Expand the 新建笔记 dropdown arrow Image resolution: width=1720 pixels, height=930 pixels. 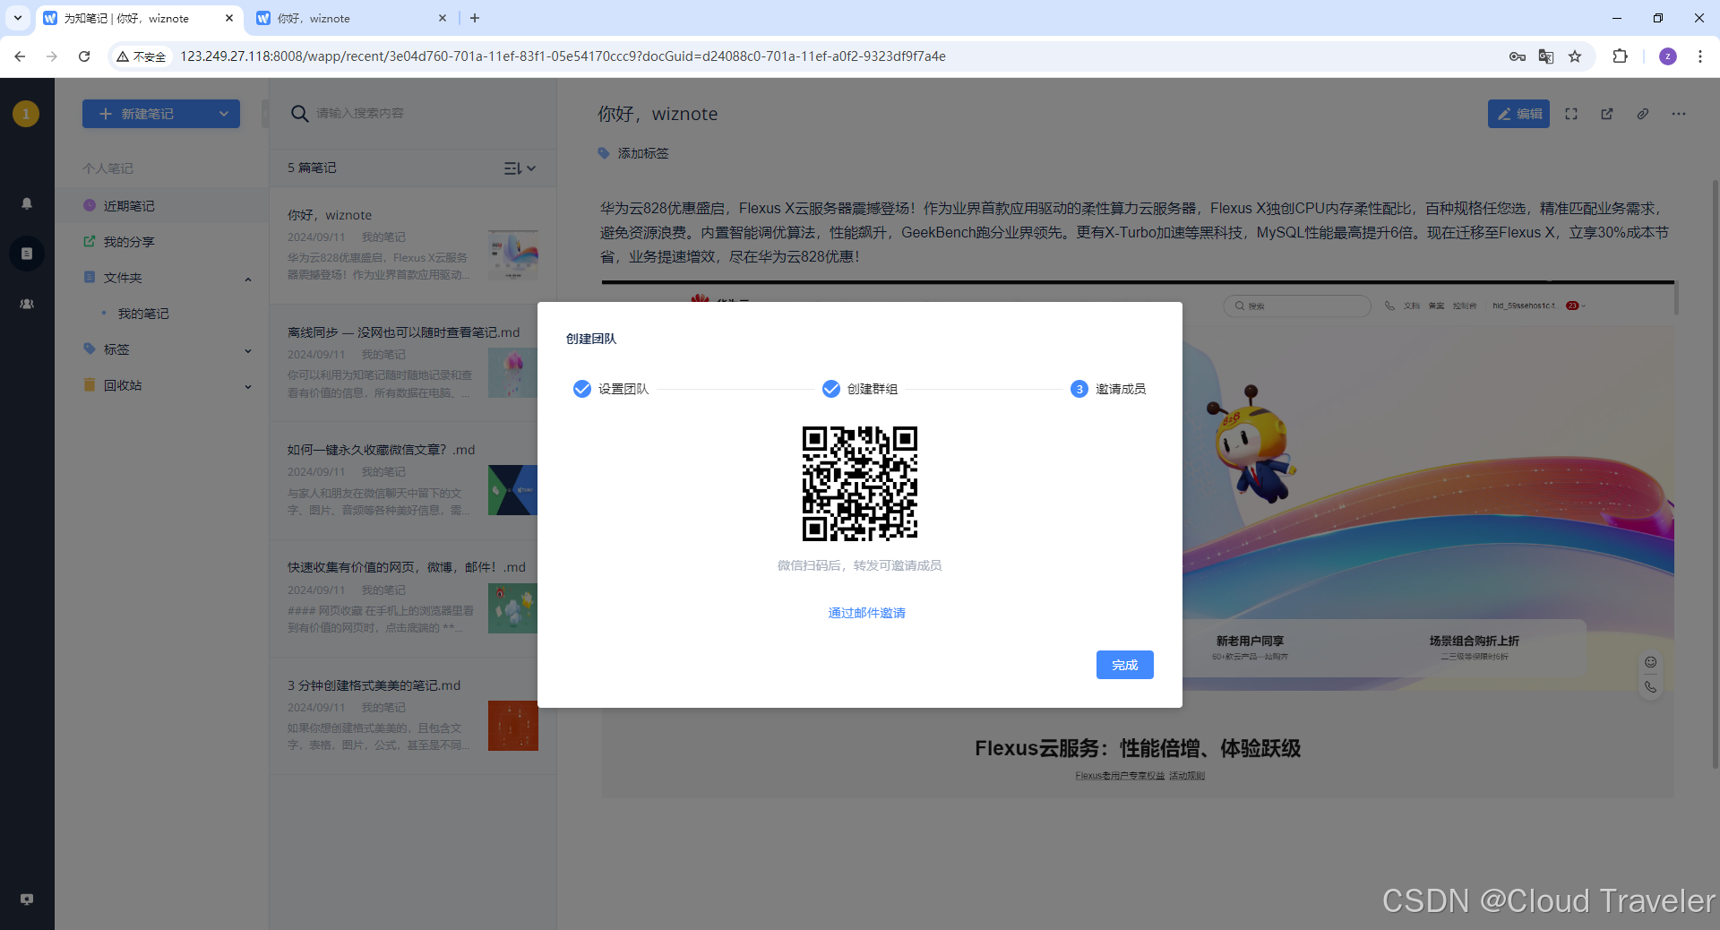coord(223,114)
